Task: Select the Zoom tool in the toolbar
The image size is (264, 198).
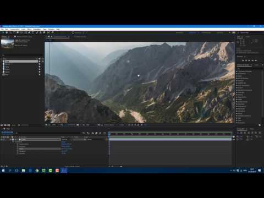Action: (10, 32)
